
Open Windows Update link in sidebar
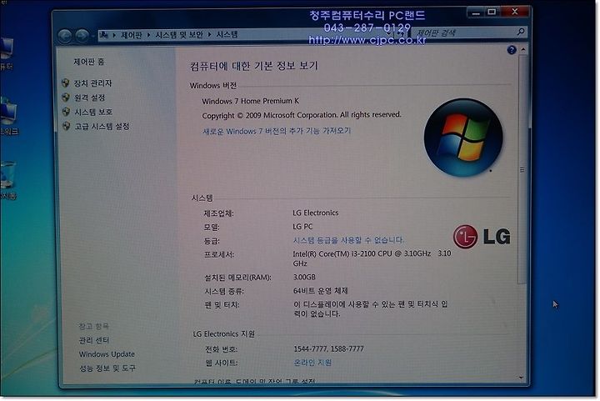107,354
